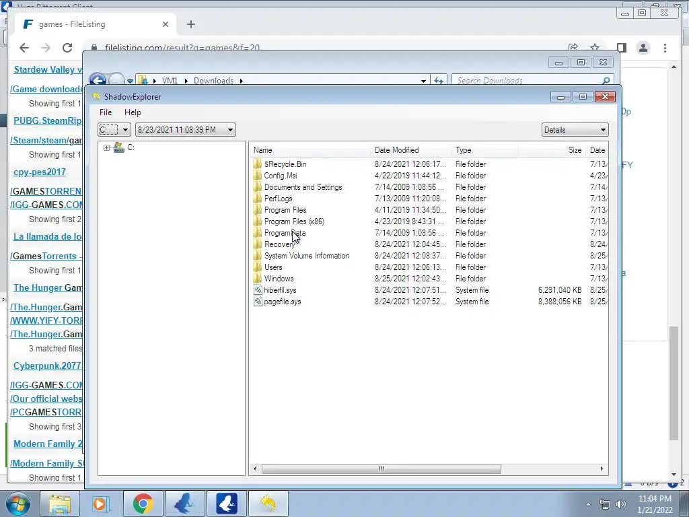Click the Windows row's modified date 8/25/2021
The height and width of the screenshot is (517, 689).
tap(410, 278)
